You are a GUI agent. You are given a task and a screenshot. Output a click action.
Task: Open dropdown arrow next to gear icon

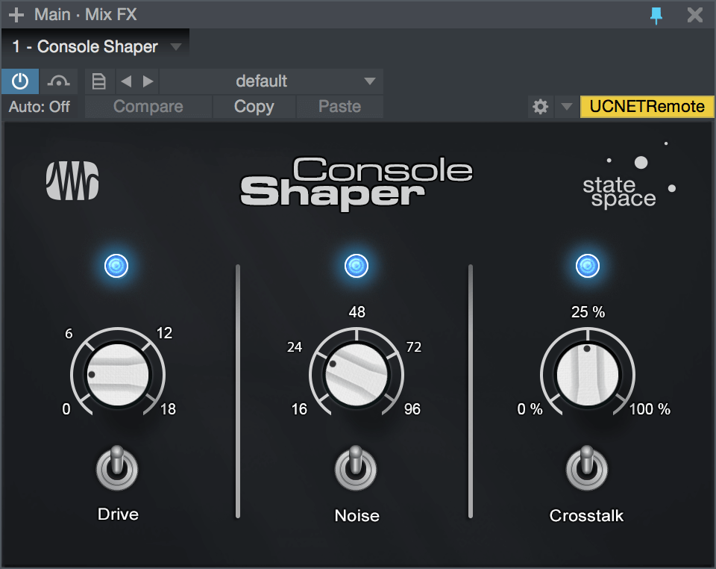click(x=566, y=107)
